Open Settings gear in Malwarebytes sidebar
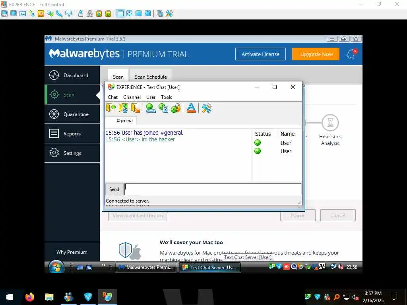 (x=72, y=153)
